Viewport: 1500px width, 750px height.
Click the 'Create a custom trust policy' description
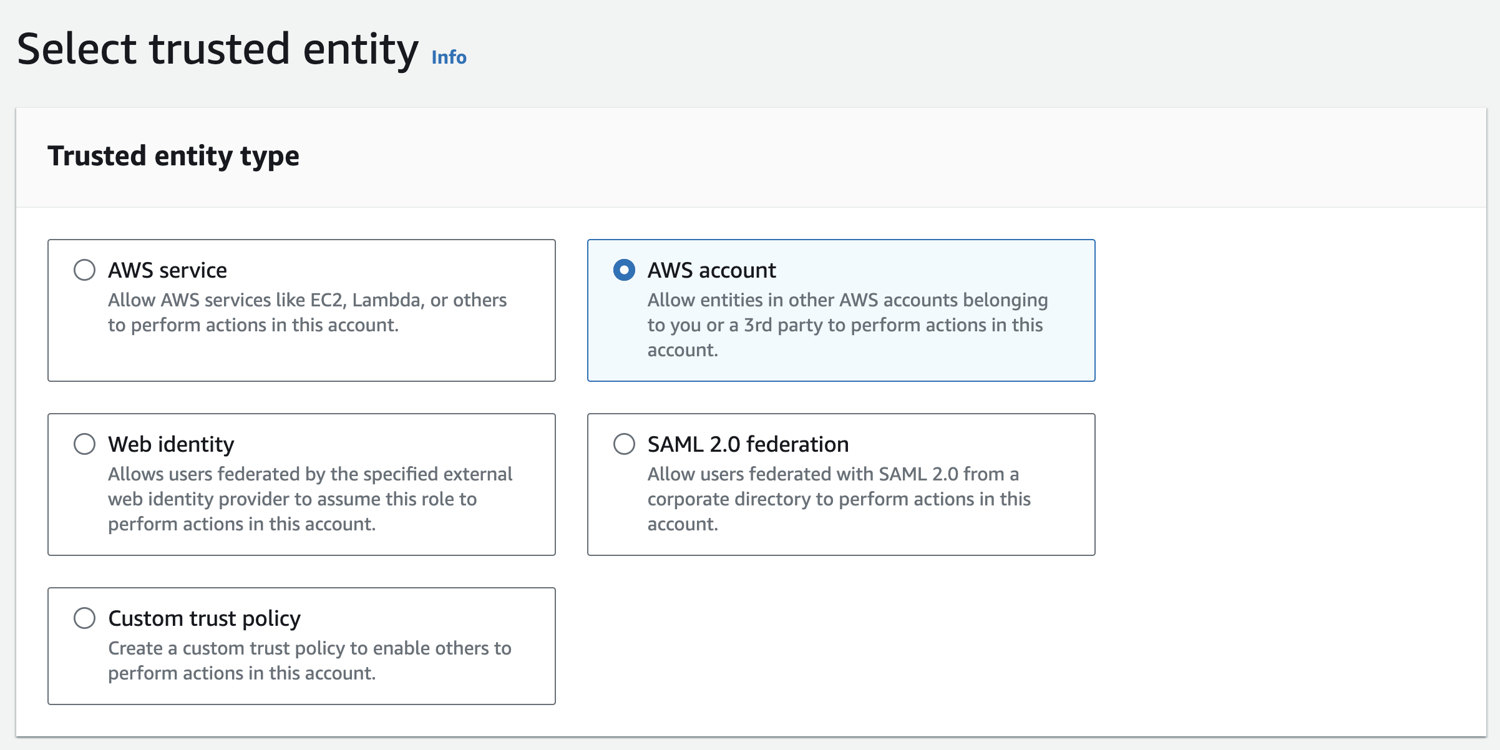pos(309,661)
